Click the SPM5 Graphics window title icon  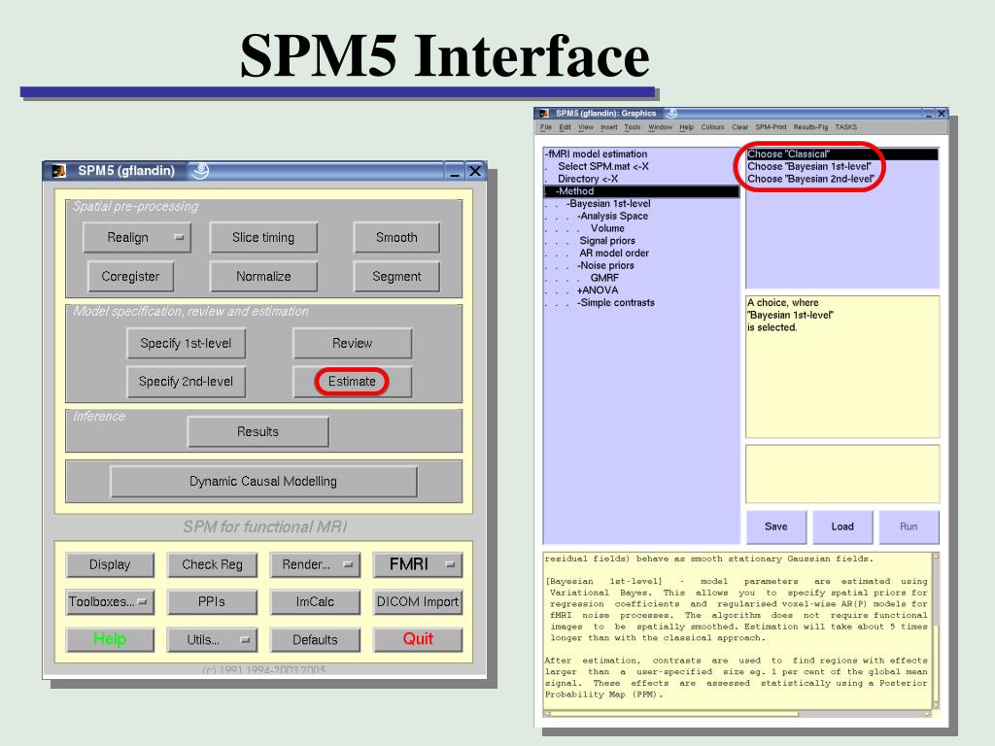(x=544, y=114)
